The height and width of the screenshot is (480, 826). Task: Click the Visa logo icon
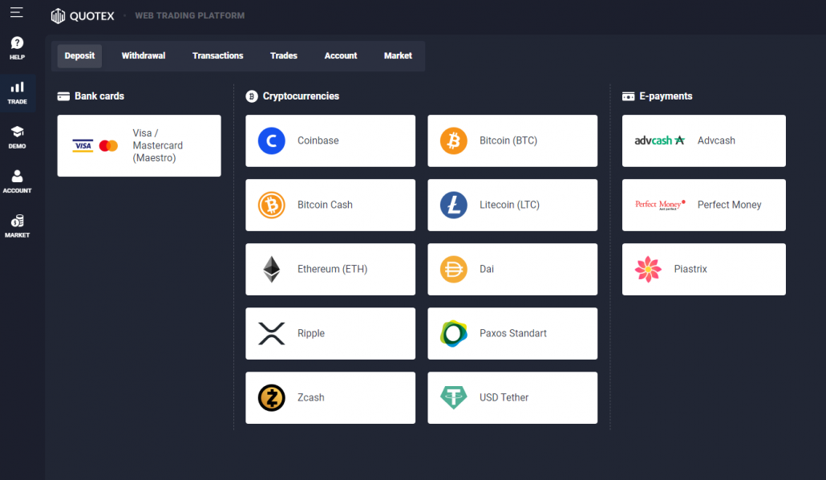83,145
